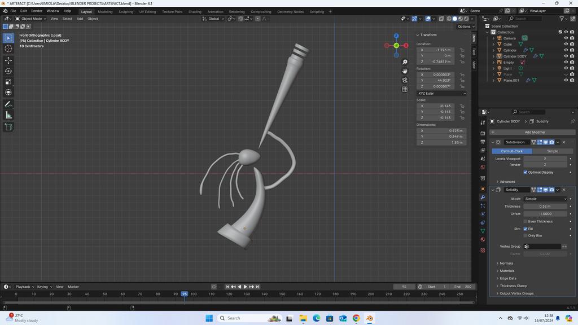Select the Measure tool

point(8,115)
